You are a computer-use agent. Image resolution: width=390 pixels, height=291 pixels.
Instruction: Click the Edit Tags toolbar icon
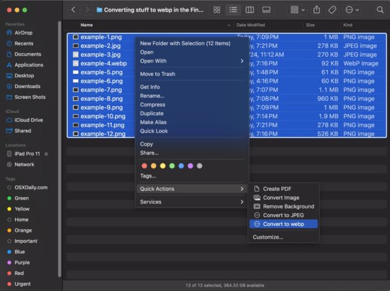click(332, 10)
